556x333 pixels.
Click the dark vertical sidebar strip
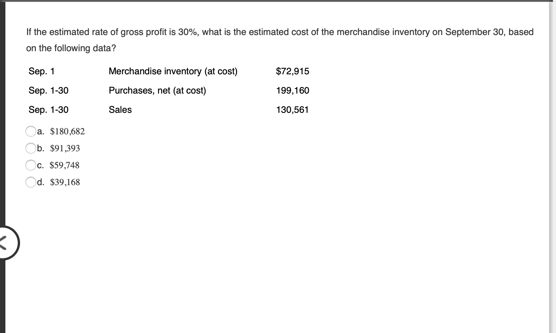pyautogui.click(x=3, y=154)
